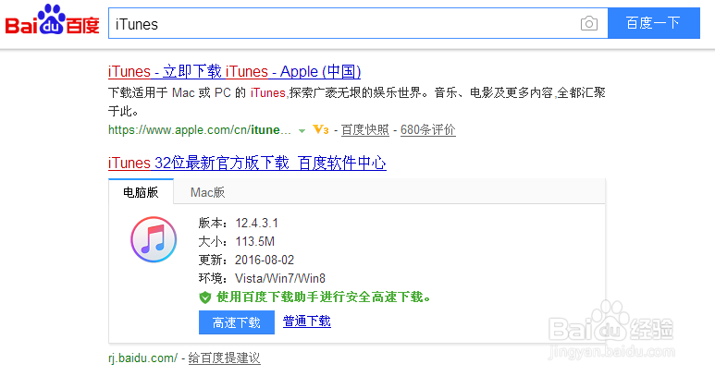Open the www.apple.com/cn/itune... URL
The height and width of the screenshot is (376, 715).
point(199,129)
